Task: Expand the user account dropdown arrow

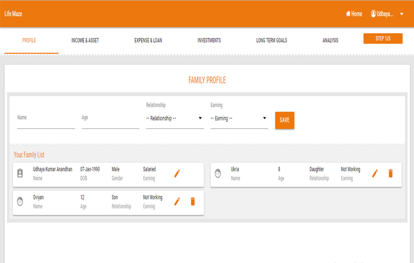Action: click(x=401, y=14)
